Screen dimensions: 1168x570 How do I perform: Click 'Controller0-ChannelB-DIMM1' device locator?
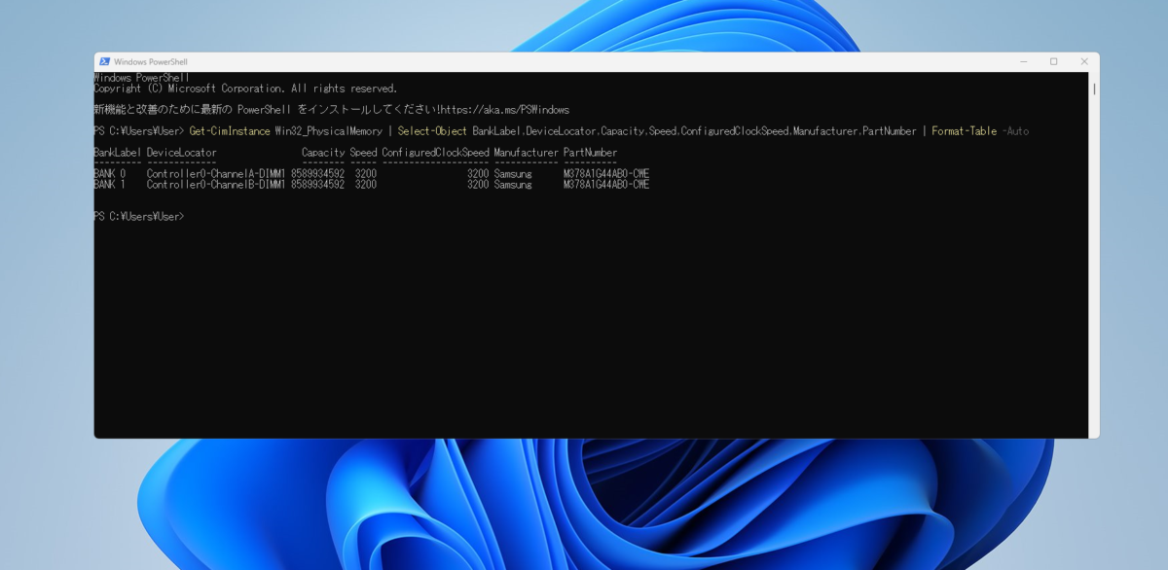216,184
